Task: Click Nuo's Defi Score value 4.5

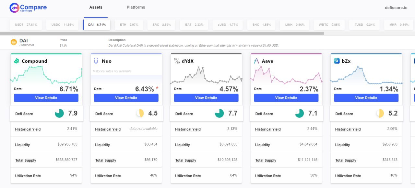Action: 153,113
